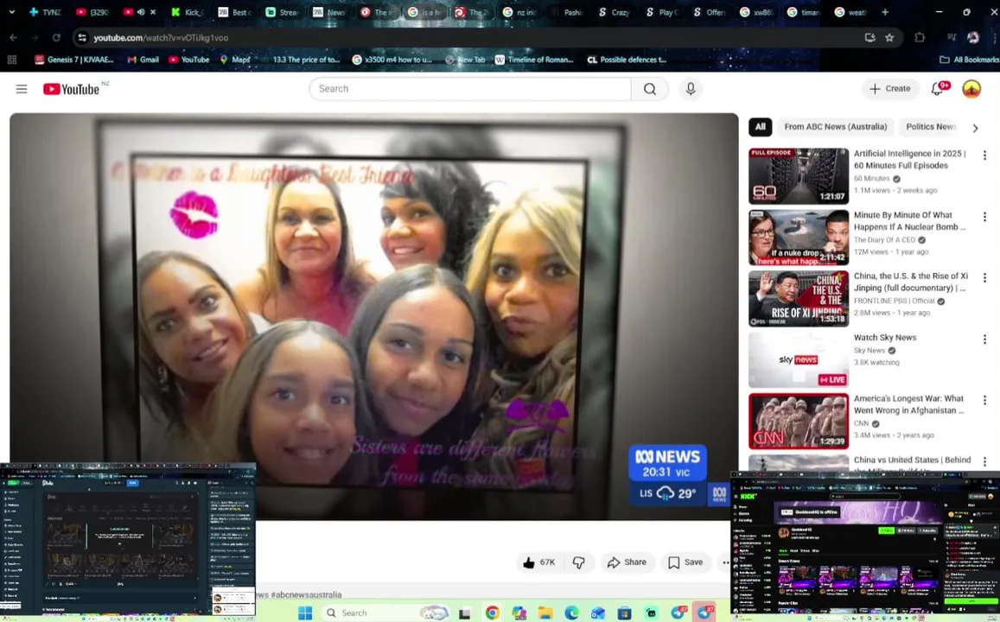Open the CNN Afghanistan video thumbnail

(799, 421)
